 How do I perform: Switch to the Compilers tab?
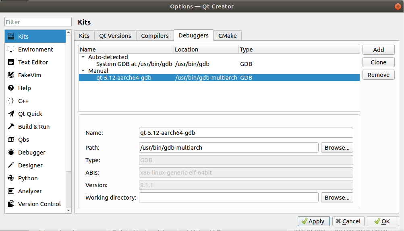(x=155, y=36)
